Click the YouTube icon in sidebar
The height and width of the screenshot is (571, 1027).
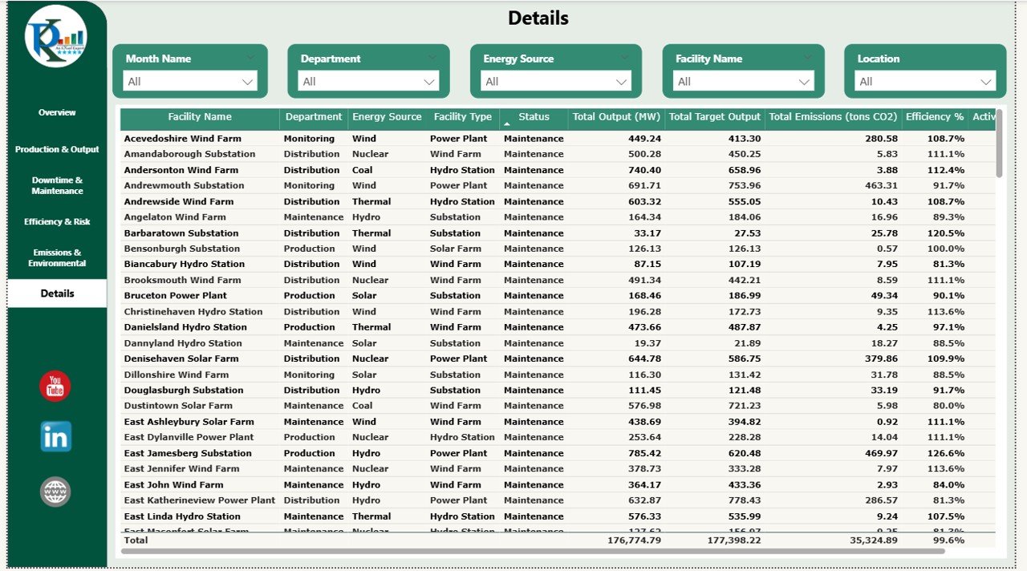coord(55,387)
